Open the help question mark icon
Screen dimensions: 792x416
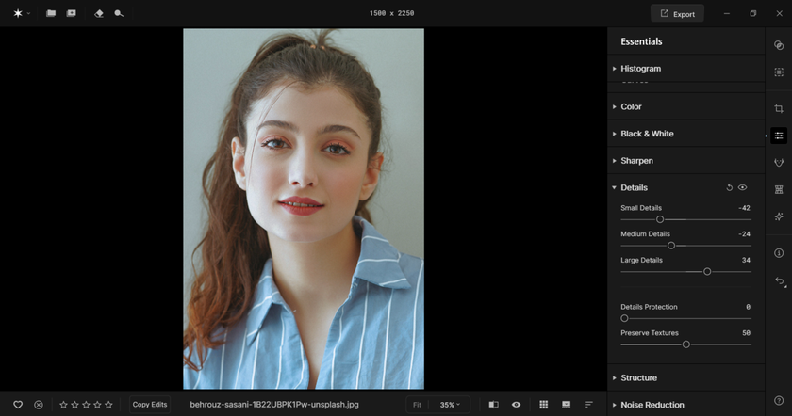coord(779,401)
